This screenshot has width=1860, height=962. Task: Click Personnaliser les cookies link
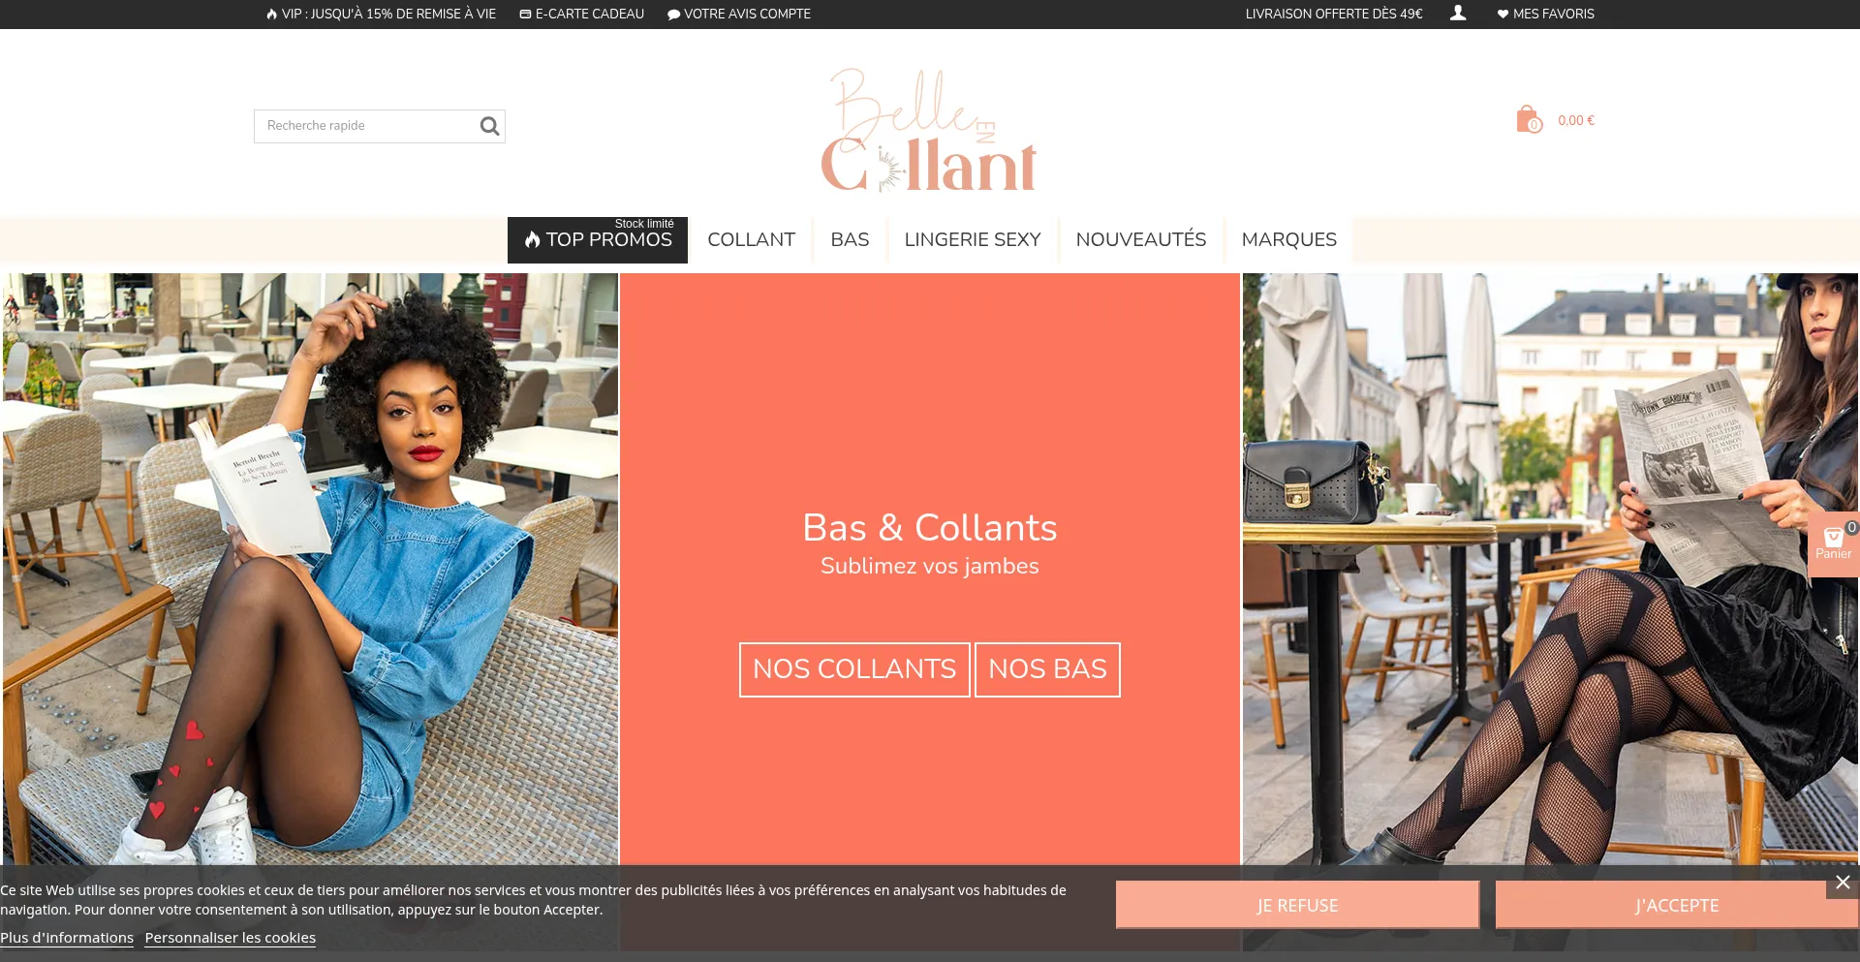click(231, 938)
